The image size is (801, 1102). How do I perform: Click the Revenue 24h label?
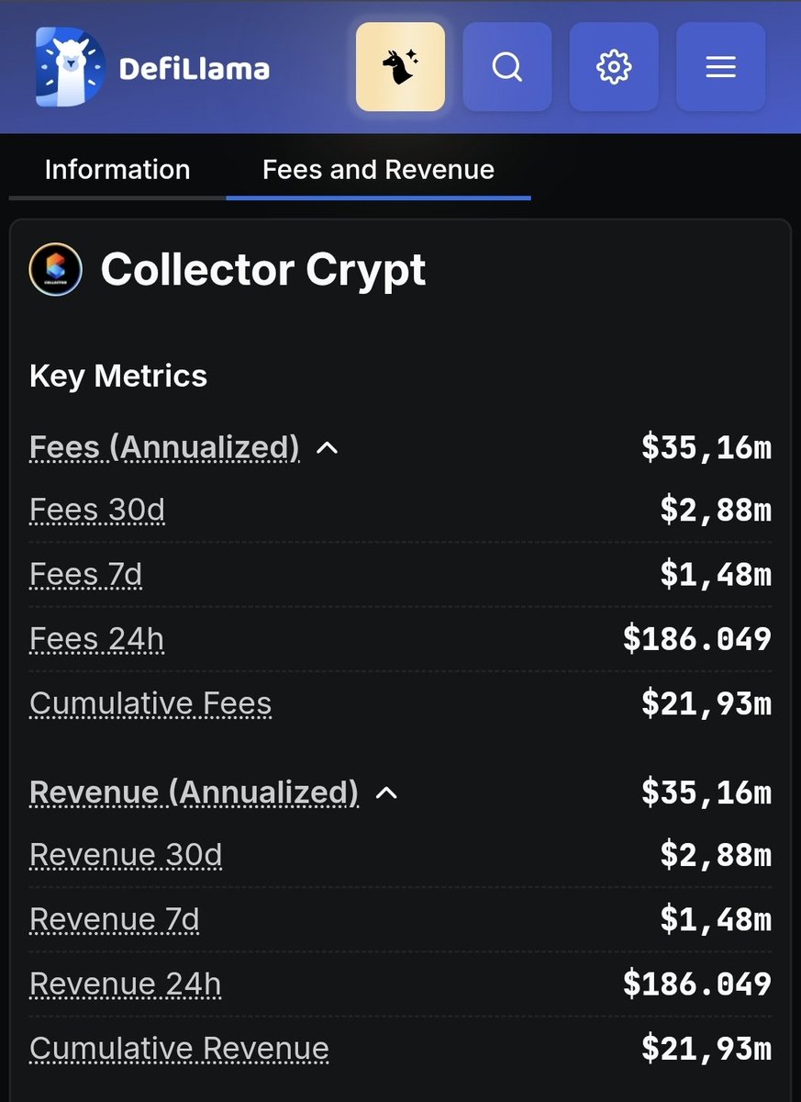126,984
